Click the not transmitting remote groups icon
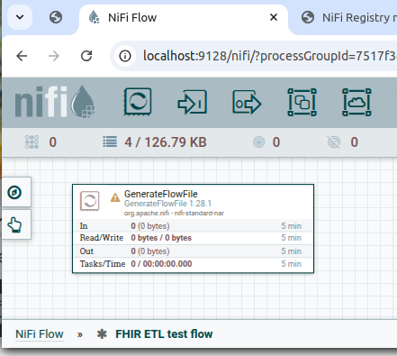Image resolution: width=397 pixels, height=356 pixels. click(334, 142)
